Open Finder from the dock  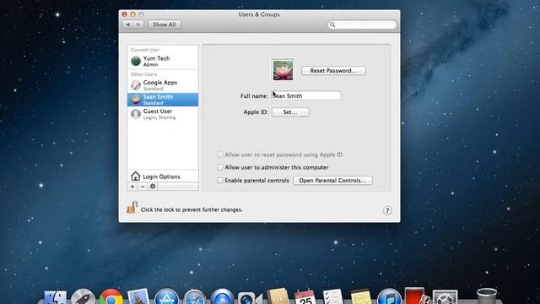(55, 297)
